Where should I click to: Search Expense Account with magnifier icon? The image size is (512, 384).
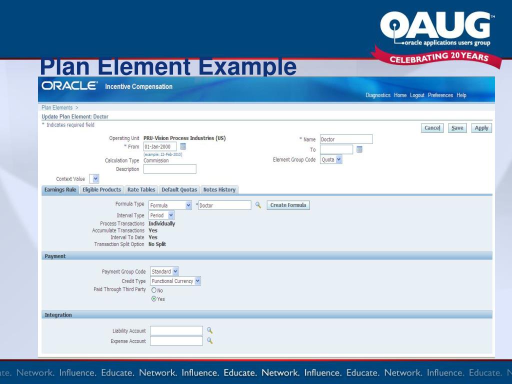click(x=209, y=340)
